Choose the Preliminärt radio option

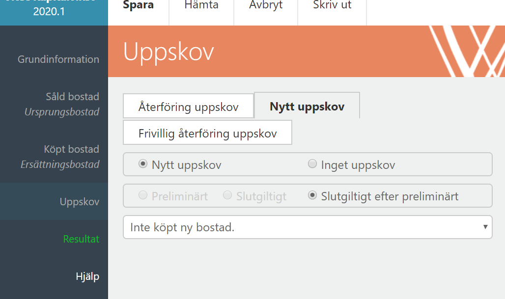click(142, 195)
